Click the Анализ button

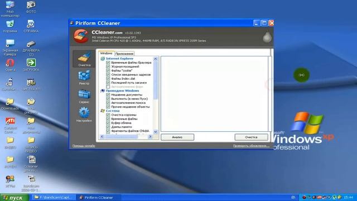pos(177,137)
